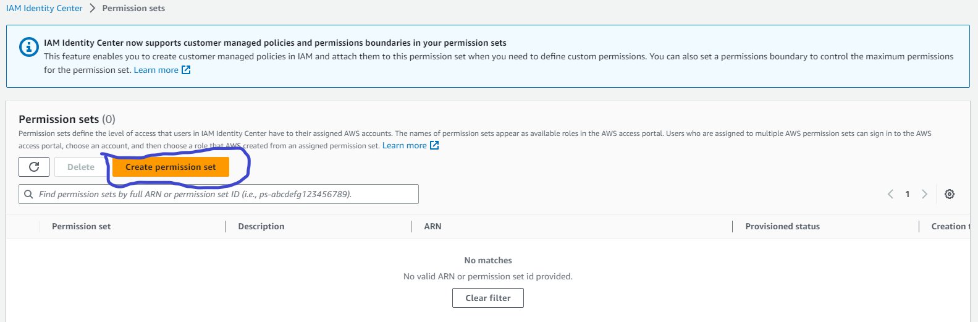Click the refresh icon button
978x322 pixels.
click(34, 167)
